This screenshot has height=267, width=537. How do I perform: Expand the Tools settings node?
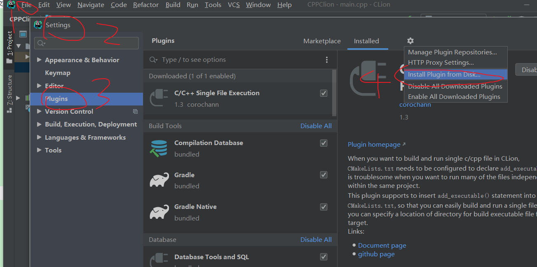tap(39, 150)
